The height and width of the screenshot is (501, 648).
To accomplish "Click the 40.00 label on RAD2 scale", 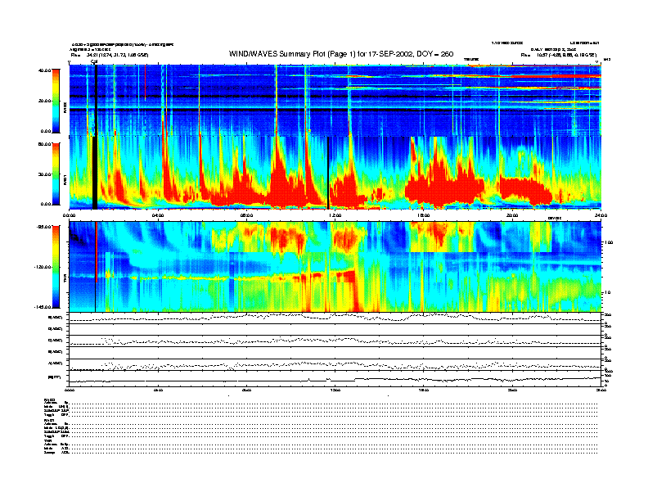I will [44, 70].
